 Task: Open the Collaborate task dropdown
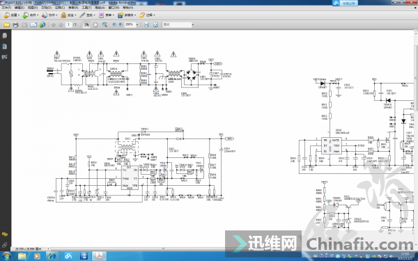pos(49,15)
